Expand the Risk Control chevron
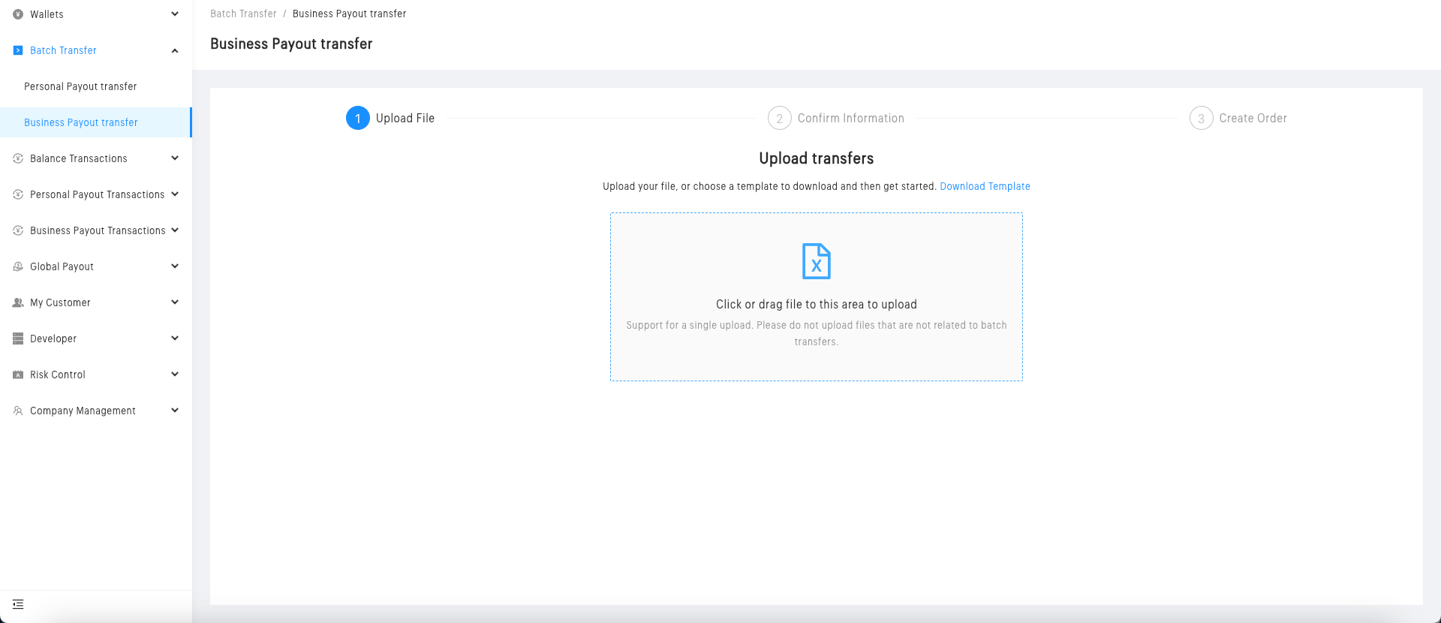Viewport: 1441px width, 623px height. (175, 374)
